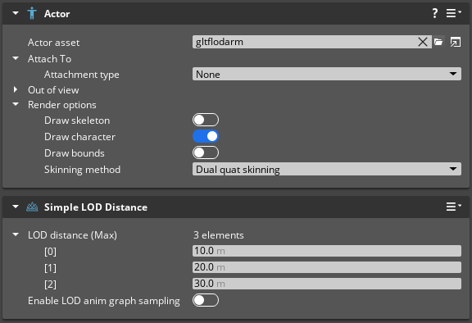This screenshot has height=323, width=472.
Task: Browse for an actor asset via the folder icon
Action: tap(438, 42)
